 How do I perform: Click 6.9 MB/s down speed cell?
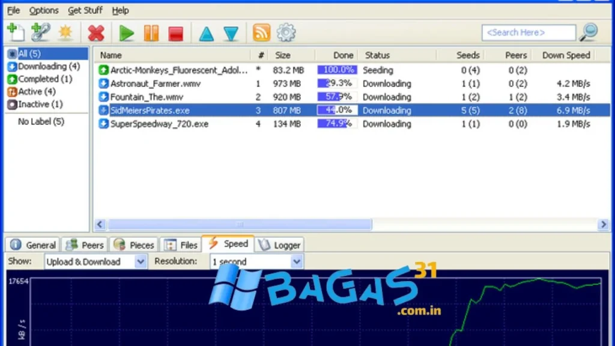coord(573,111)
